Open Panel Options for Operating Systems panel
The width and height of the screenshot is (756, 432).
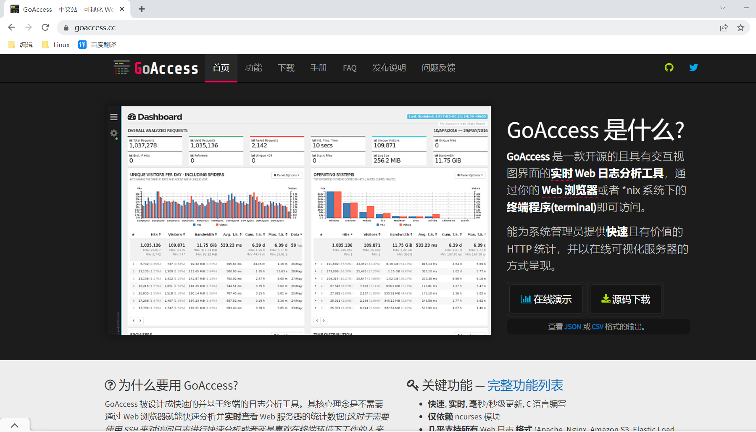click(469, 175)
